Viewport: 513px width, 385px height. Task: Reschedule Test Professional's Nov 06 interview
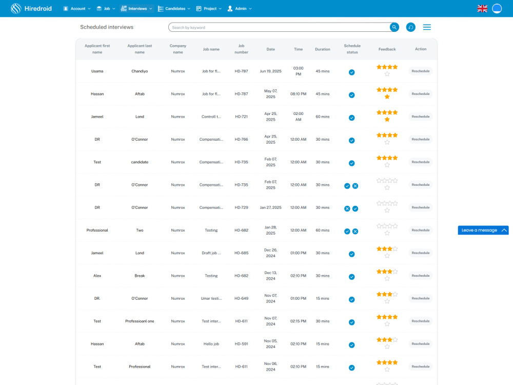421,367
